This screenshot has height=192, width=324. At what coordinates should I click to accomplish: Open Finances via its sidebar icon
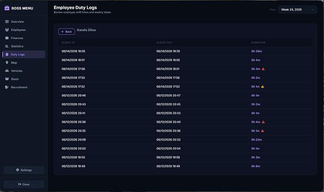pyautogui.click(x=7, y=38)
